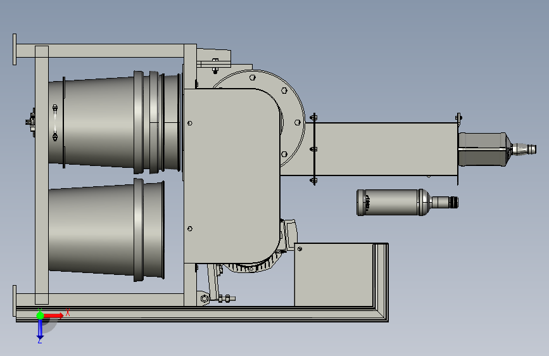Select the top horizontal beam of the frame
The image size is (549, 356).
(100, 51)
